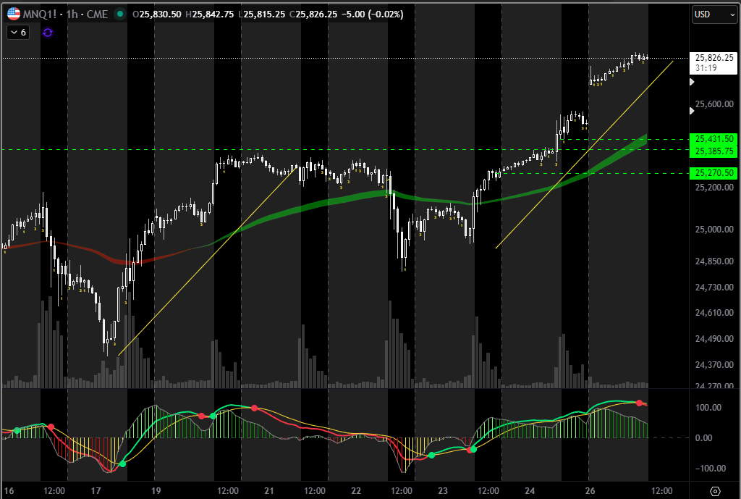Click the low value L25,815.25
The image size is (741, 499).
(x=261, y=14)
